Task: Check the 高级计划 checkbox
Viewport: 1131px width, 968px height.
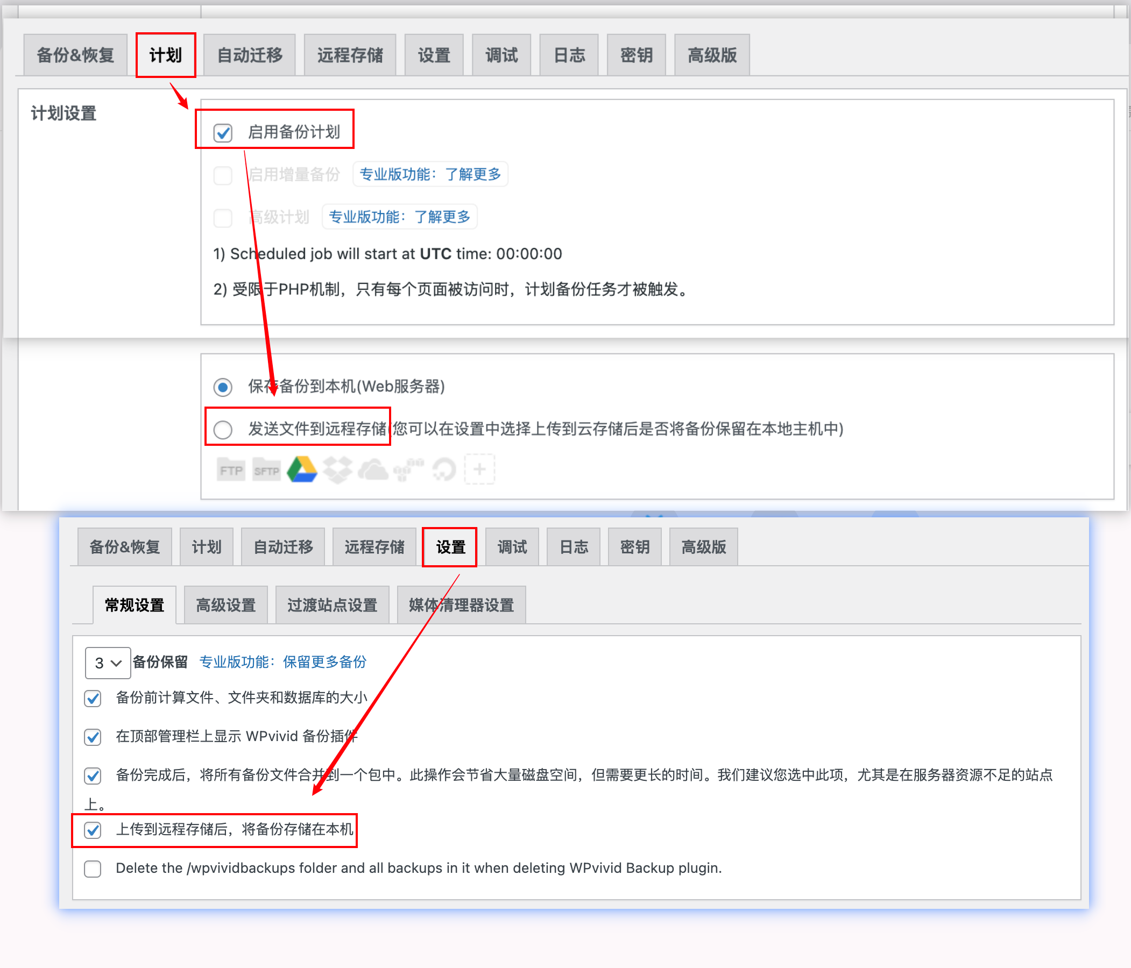Action: [x=223, y=218]
